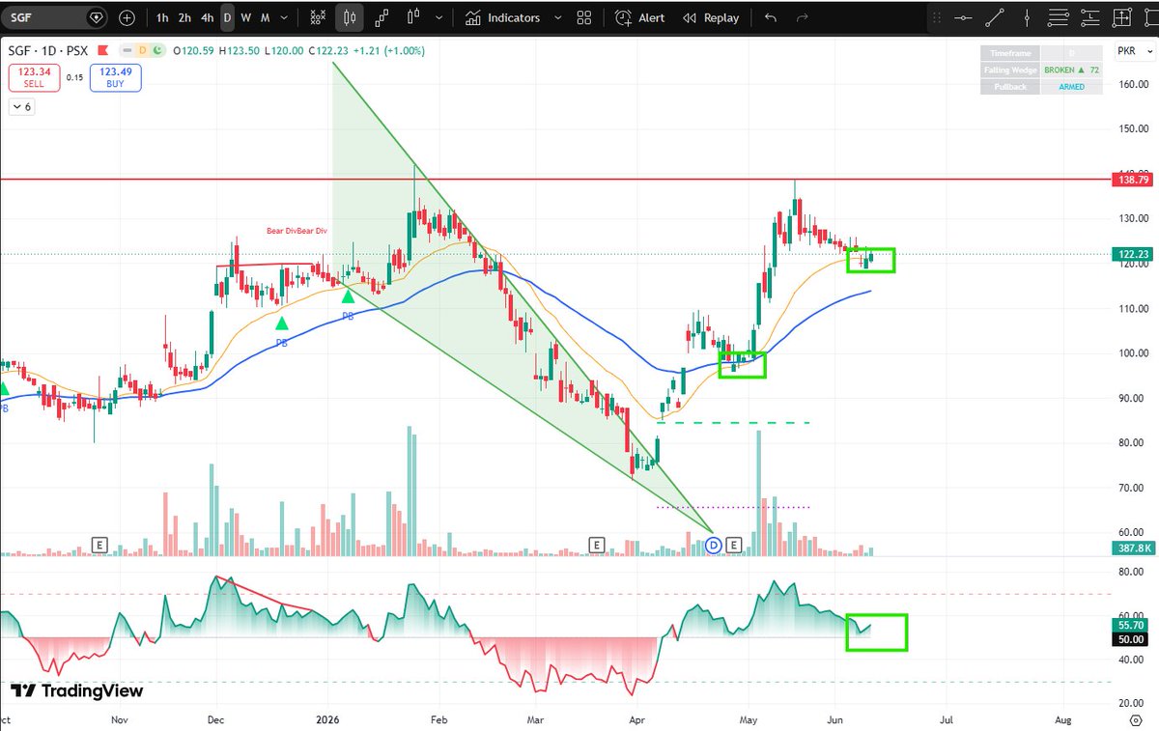Click the first E earnings marker in November
The image size is (1159, 731).
pyautogui.click(x=99, y=546)
